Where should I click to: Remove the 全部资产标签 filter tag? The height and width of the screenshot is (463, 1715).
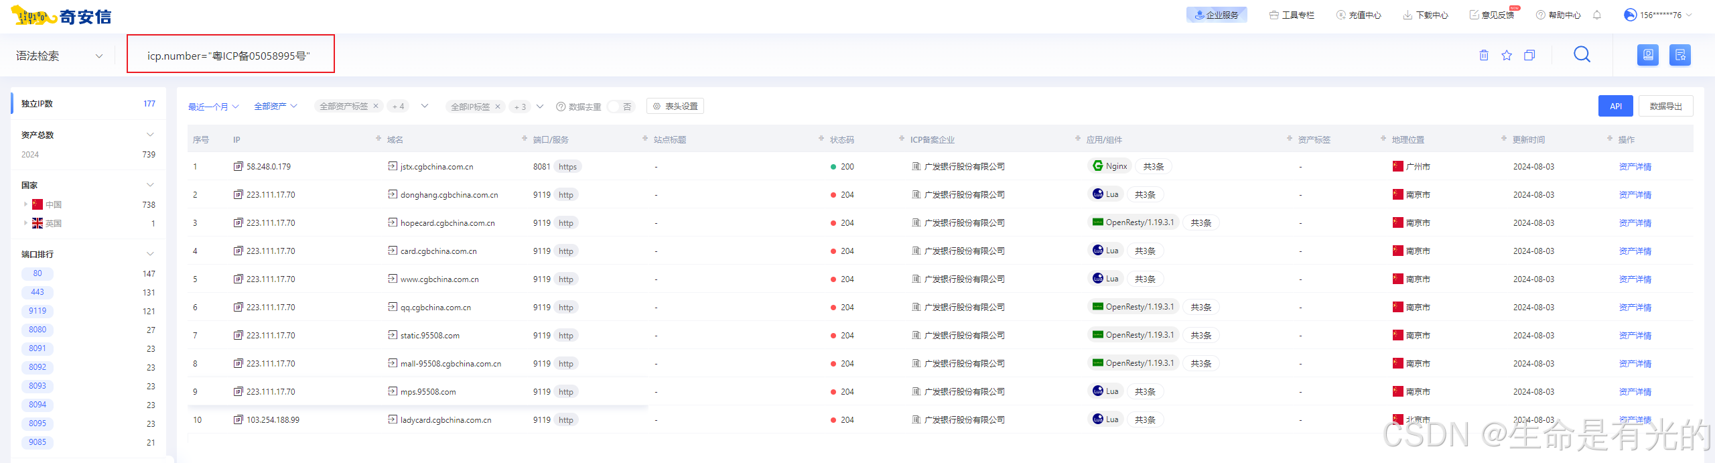point(376,107)
